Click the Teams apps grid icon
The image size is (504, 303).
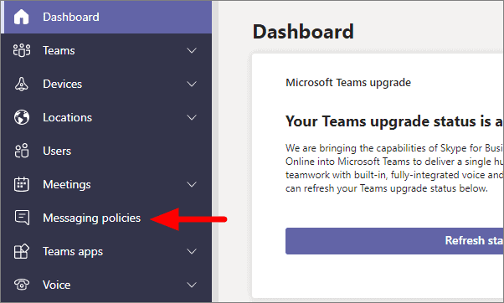click(22, 251)
